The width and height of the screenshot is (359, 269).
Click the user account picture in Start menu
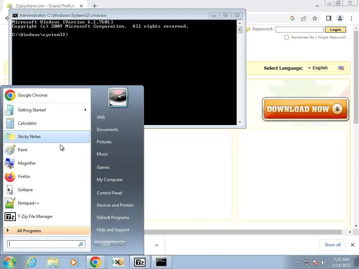[118, 97]
